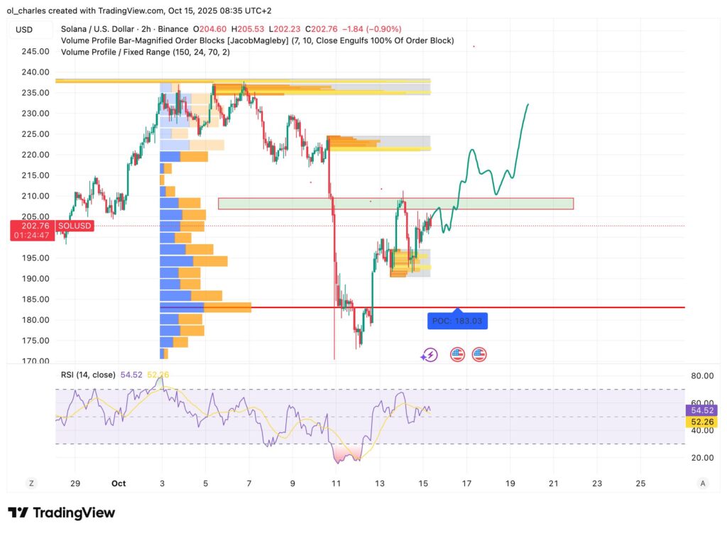Open the first US flag economic event icon
Viewport: 727px width, 533px height.
pyautogui.click(x=457, y=353)
